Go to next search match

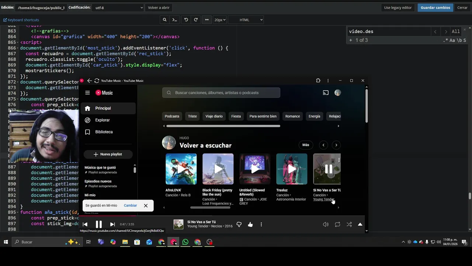pyautogui.click(x=446, y=32)
